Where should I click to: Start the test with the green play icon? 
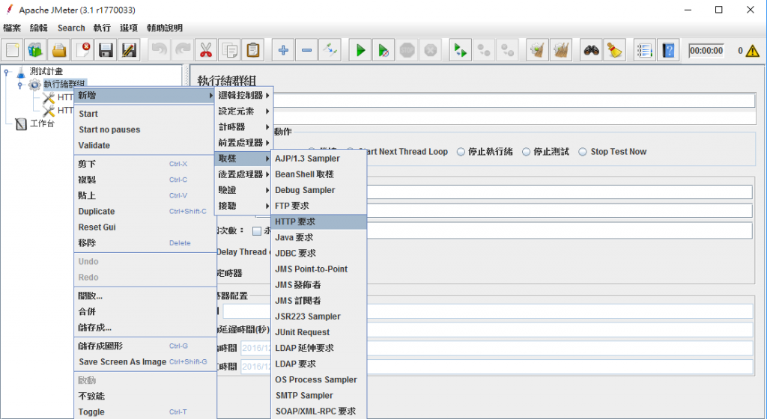[x=360, y=50]
